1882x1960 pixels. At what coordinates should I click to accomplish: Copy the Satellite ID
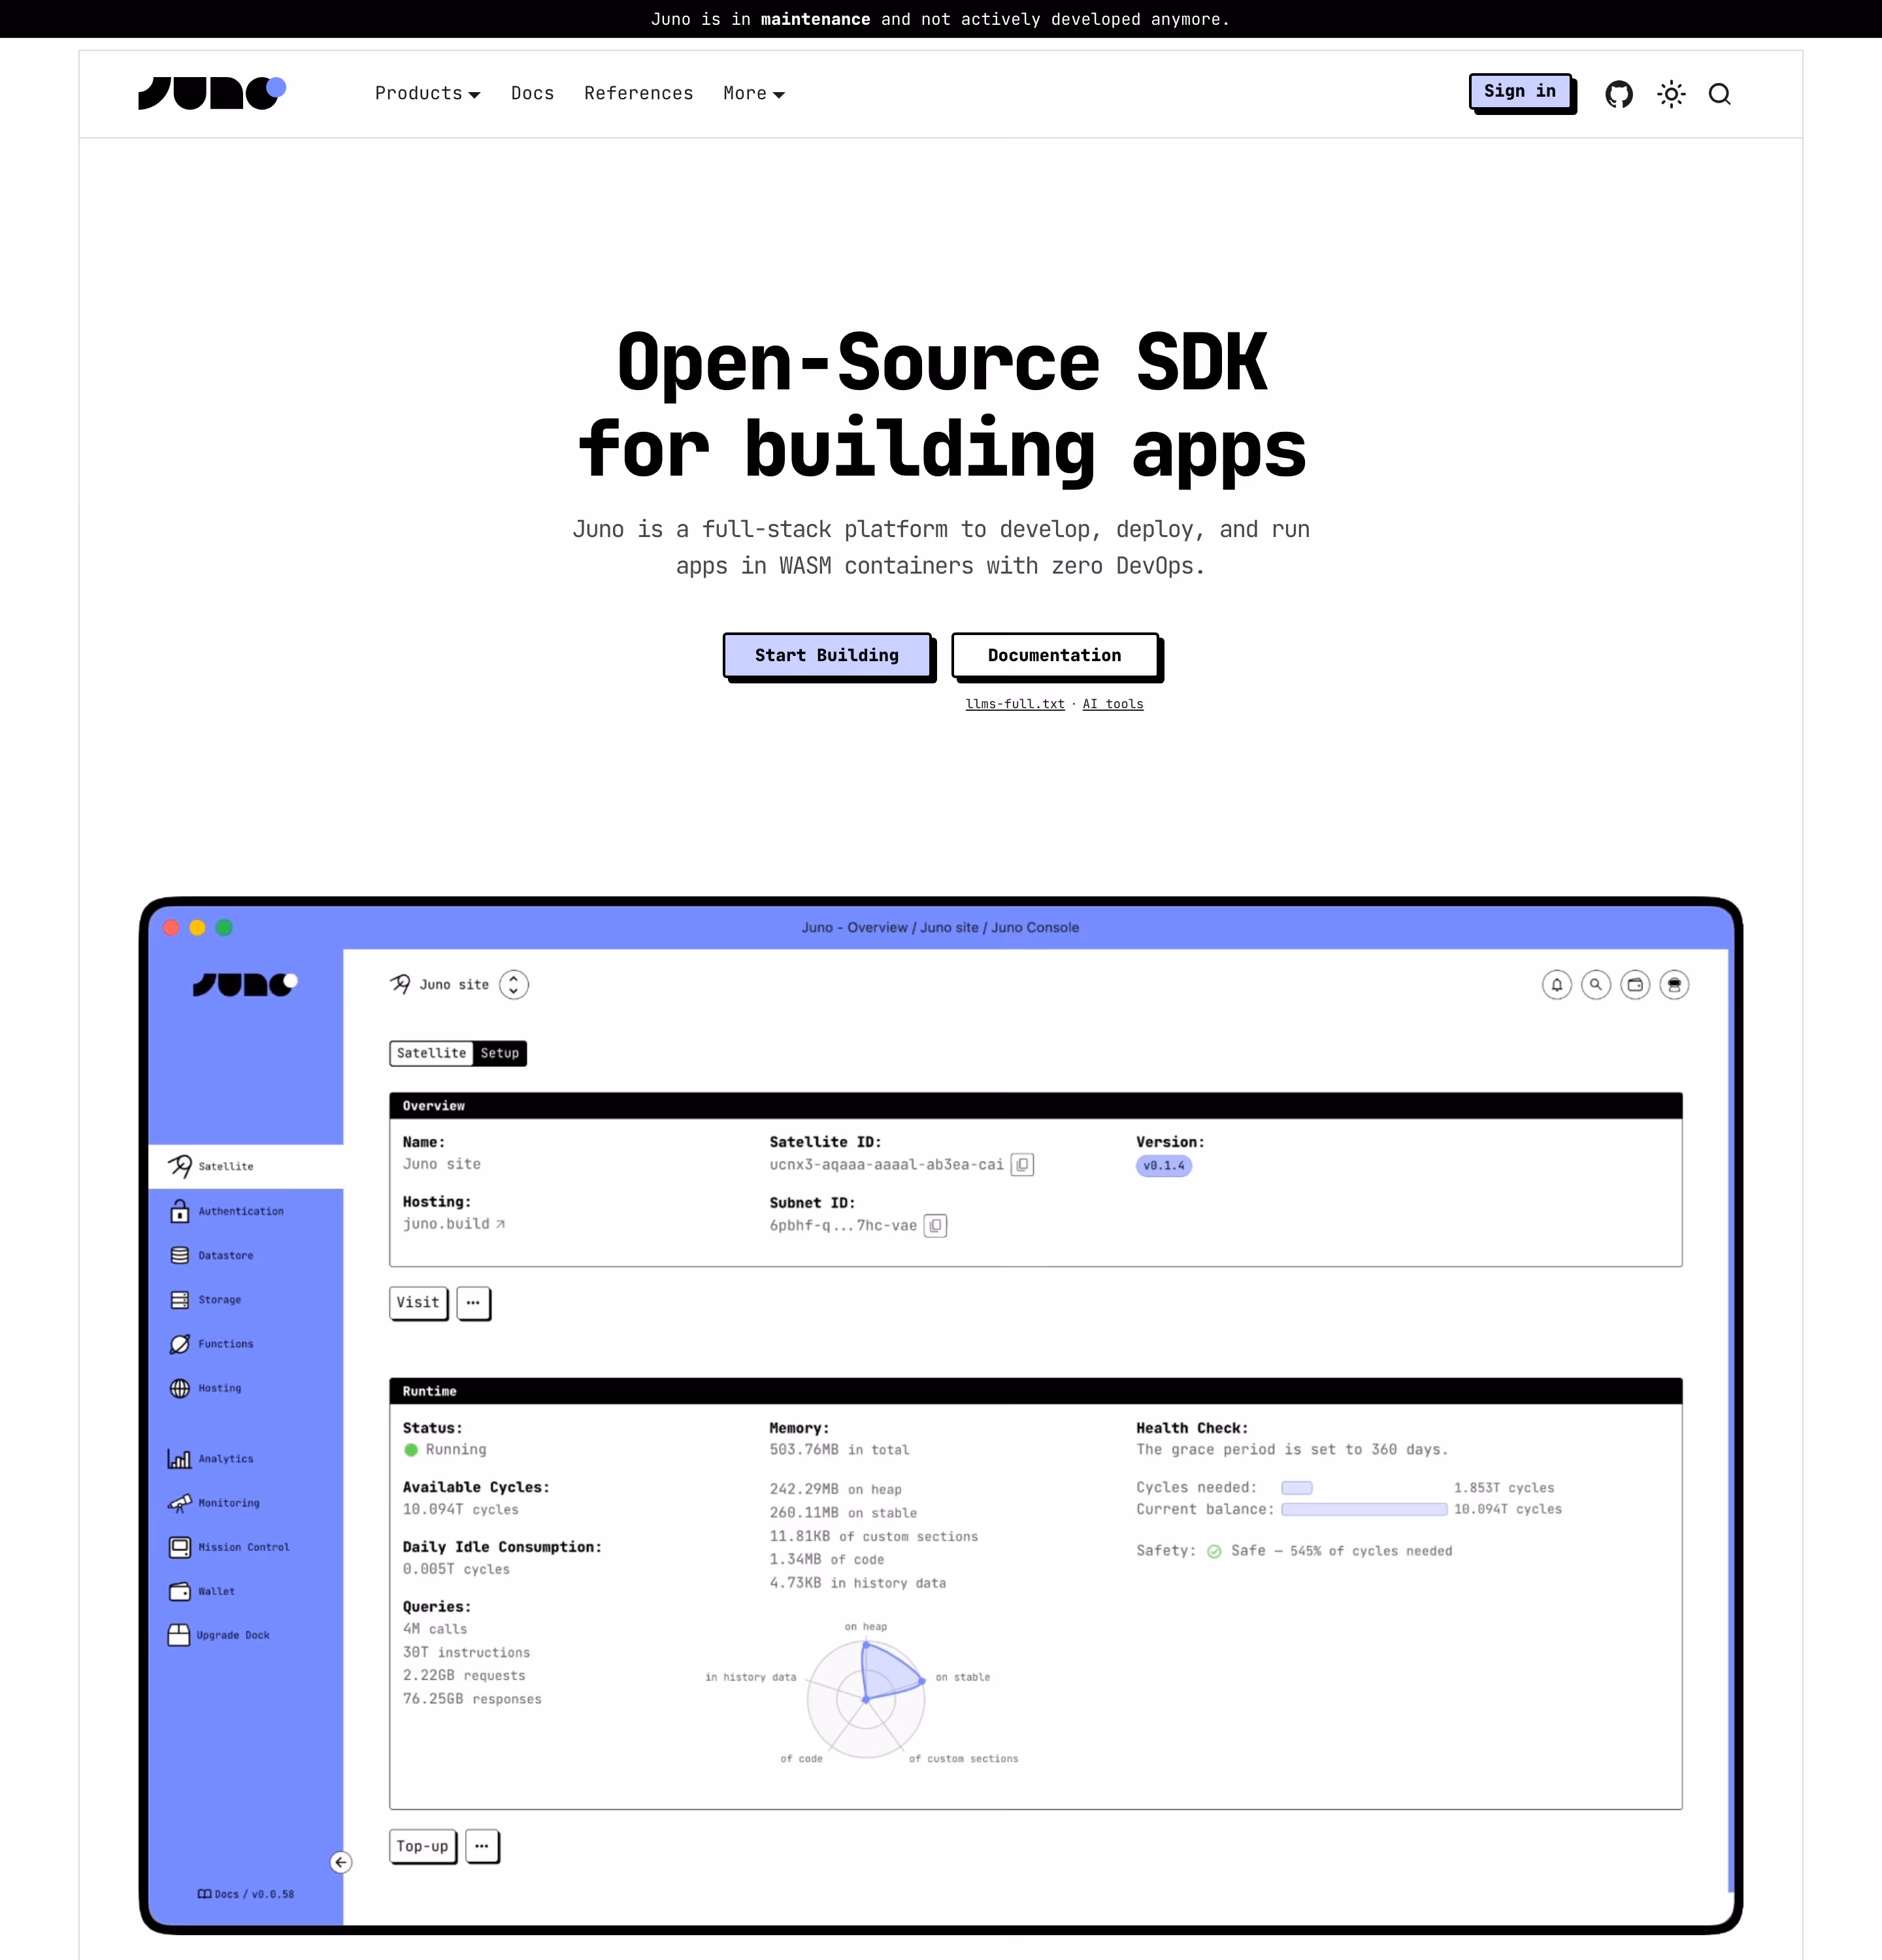click(1022, 1165)
